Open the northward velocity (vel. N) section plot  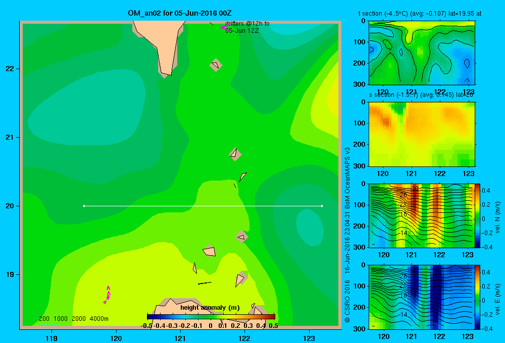[x=422, y=215]
